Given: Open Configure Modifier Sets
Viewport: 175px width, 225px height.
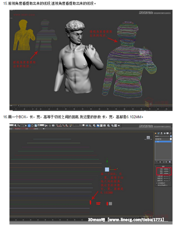Looking at the screenshot, I should point(170,162).
